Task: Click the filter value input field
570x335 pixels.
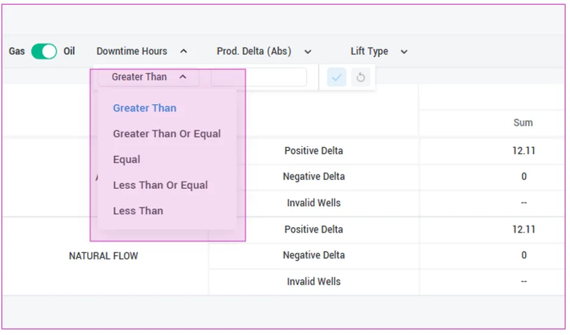Action: (259, 77)
